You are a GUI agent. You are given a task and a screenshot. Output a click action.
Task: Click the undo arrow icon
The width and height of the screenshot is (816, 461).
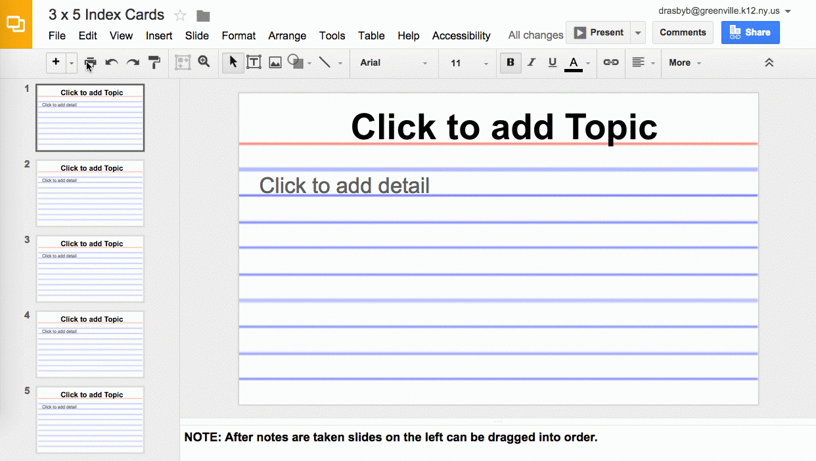coord(112,63)
